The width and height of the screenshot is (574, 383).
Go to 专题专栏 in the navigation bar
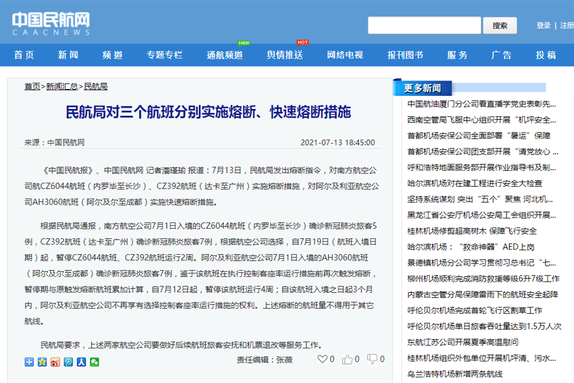click(164, 55)
